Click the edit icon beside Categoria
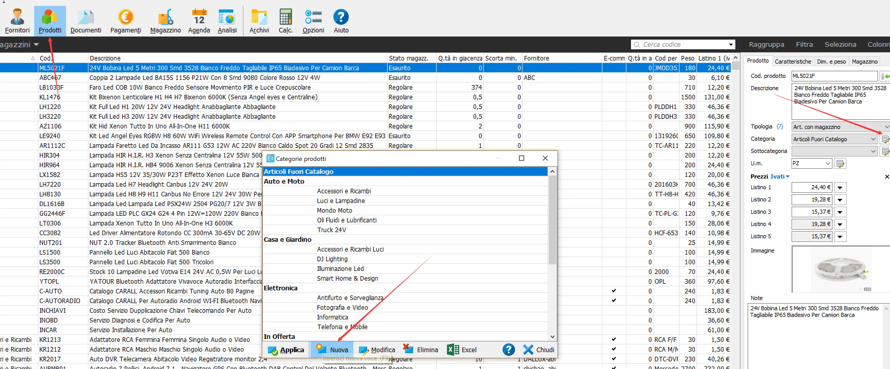The width and height of the screenshot is (890, 369). point(885,139)
